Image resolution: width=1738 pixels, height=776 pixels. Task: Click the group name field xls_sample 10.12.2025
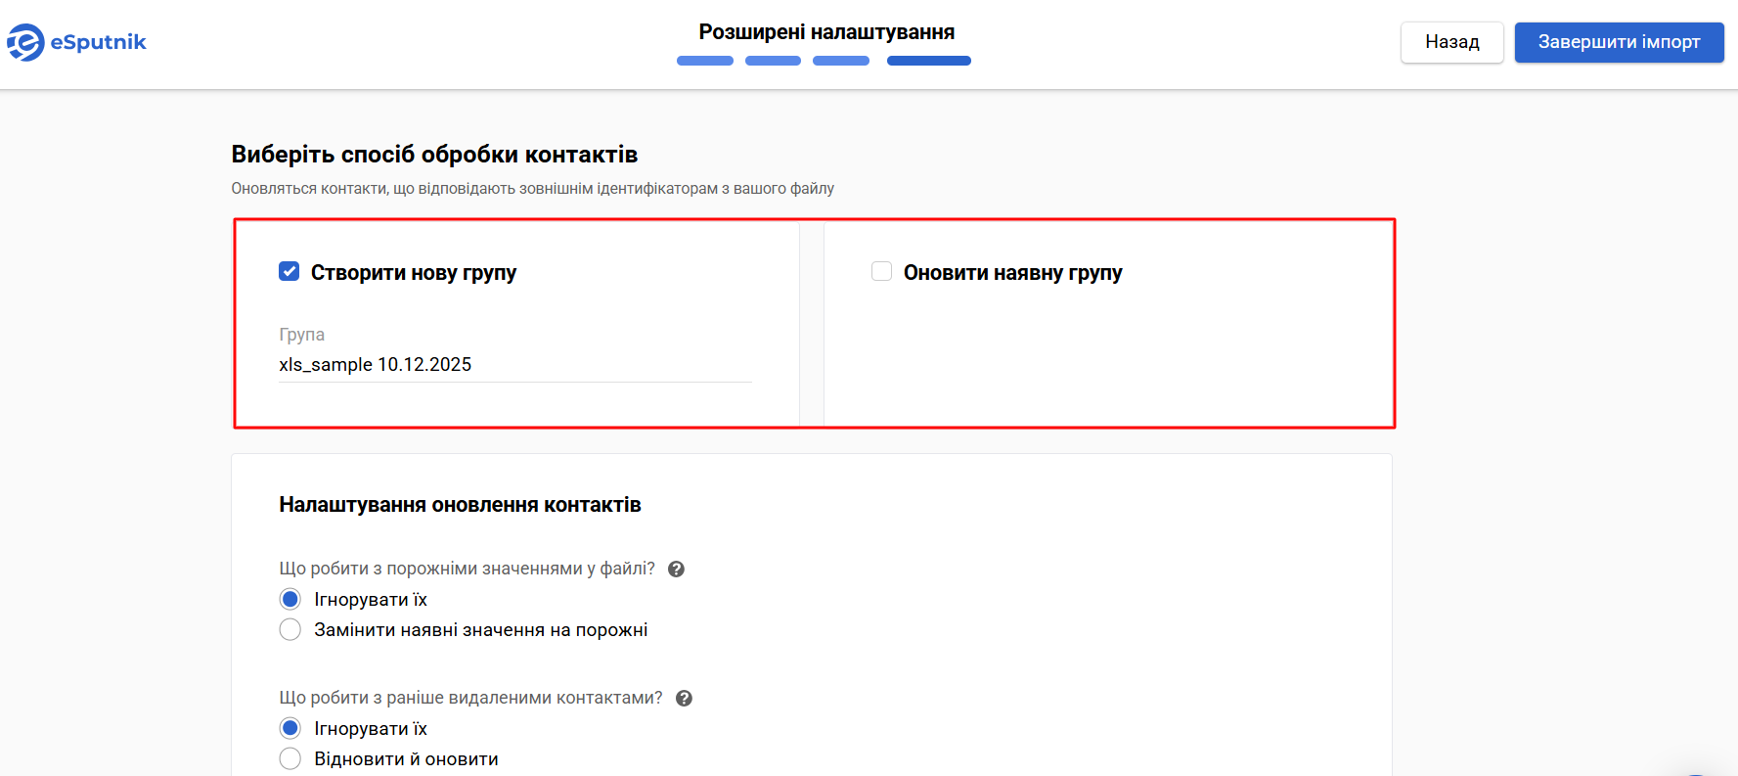point(440,364)
